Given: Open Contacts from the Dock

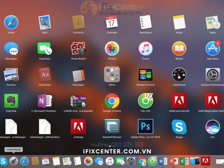Looking at the screenshot, I should [35, 161].
